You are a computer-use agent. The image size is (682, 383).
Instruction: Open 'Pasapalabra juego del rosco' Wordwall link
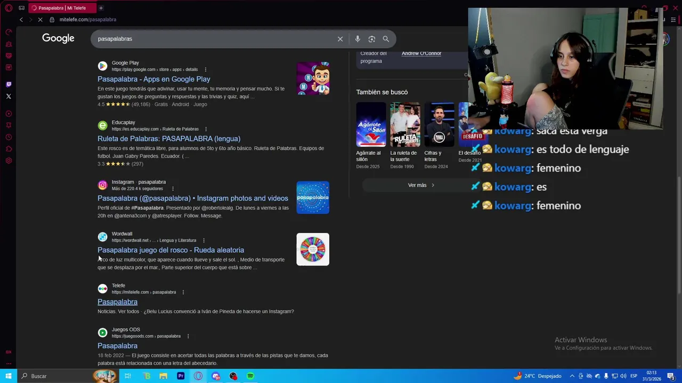[170, 250]
